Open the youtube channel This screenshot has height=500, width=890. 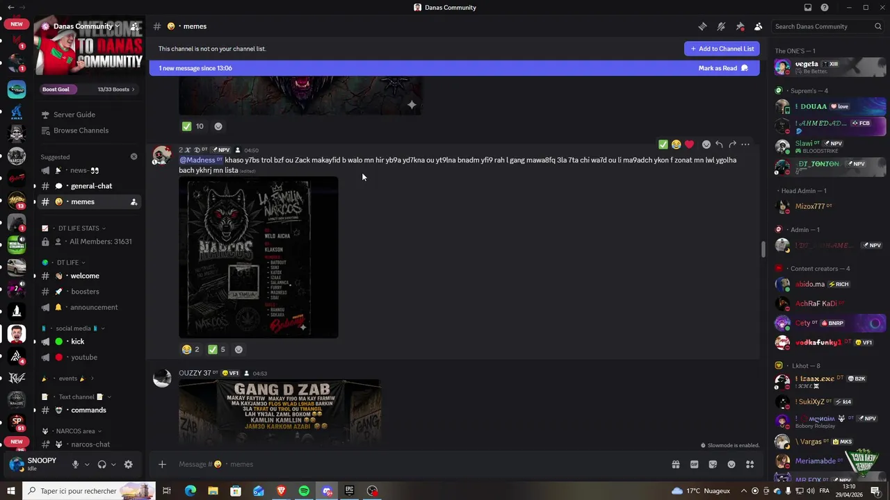click(88, 357)
